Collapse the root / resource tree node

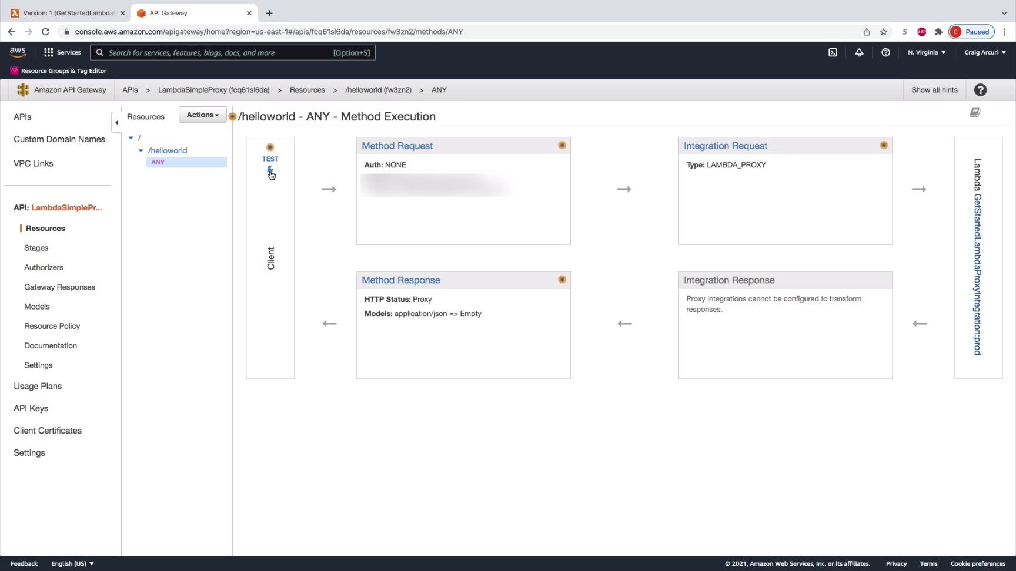[131, 137]
